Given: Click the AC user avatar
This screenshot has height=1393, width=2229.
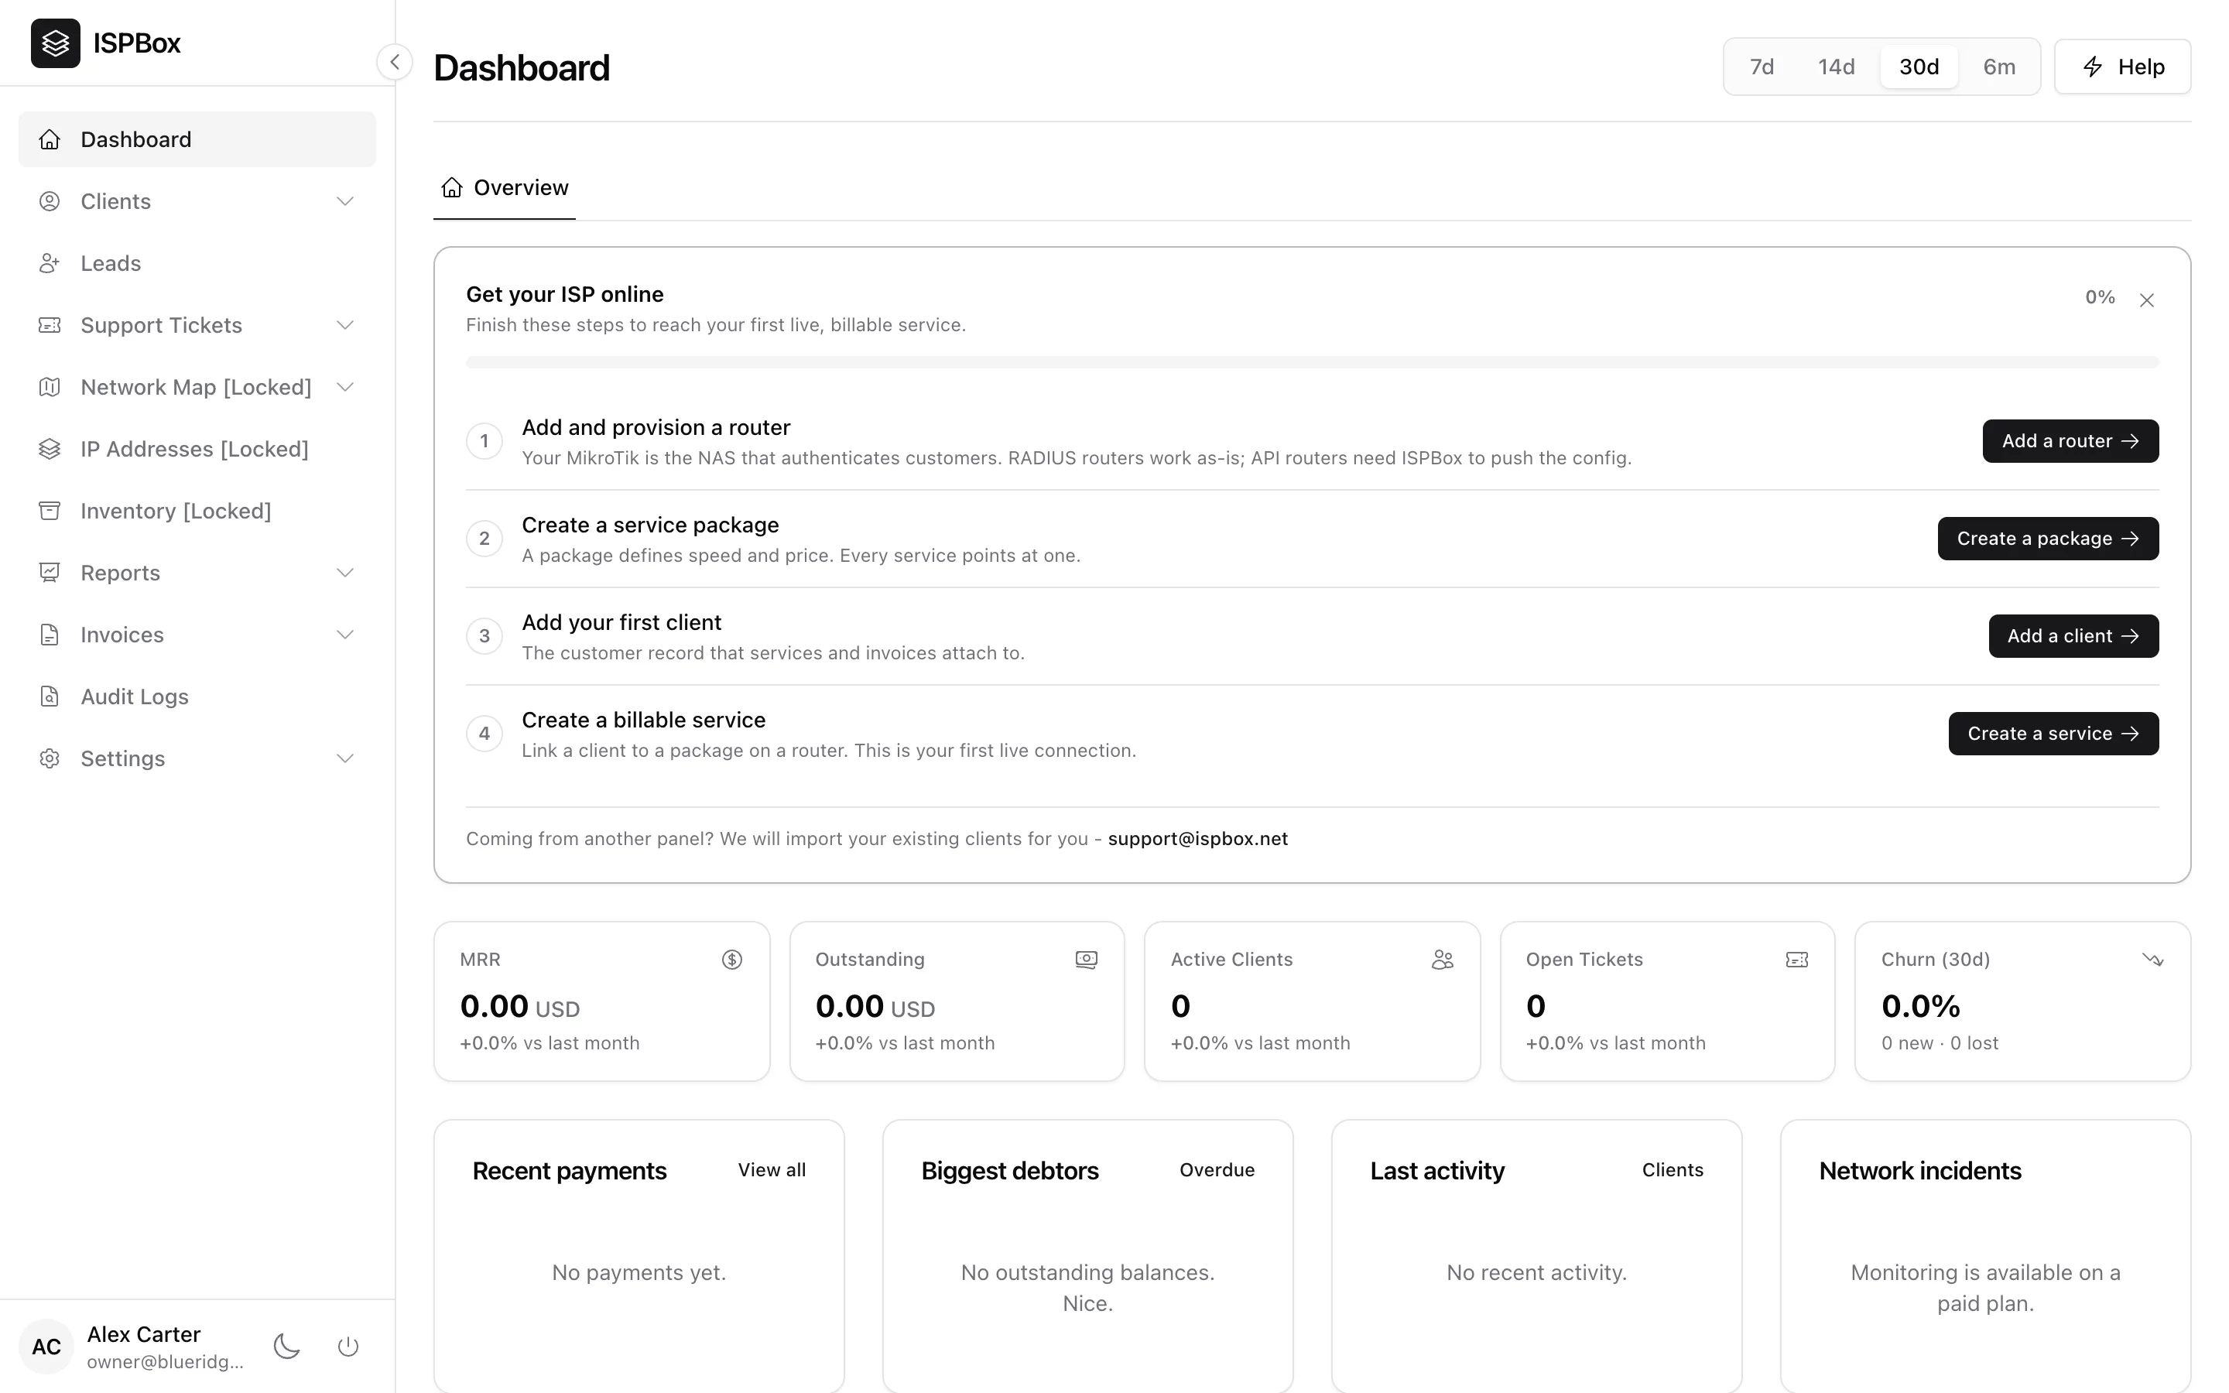Looking at the screenshot, I should tap(46, 1346).
